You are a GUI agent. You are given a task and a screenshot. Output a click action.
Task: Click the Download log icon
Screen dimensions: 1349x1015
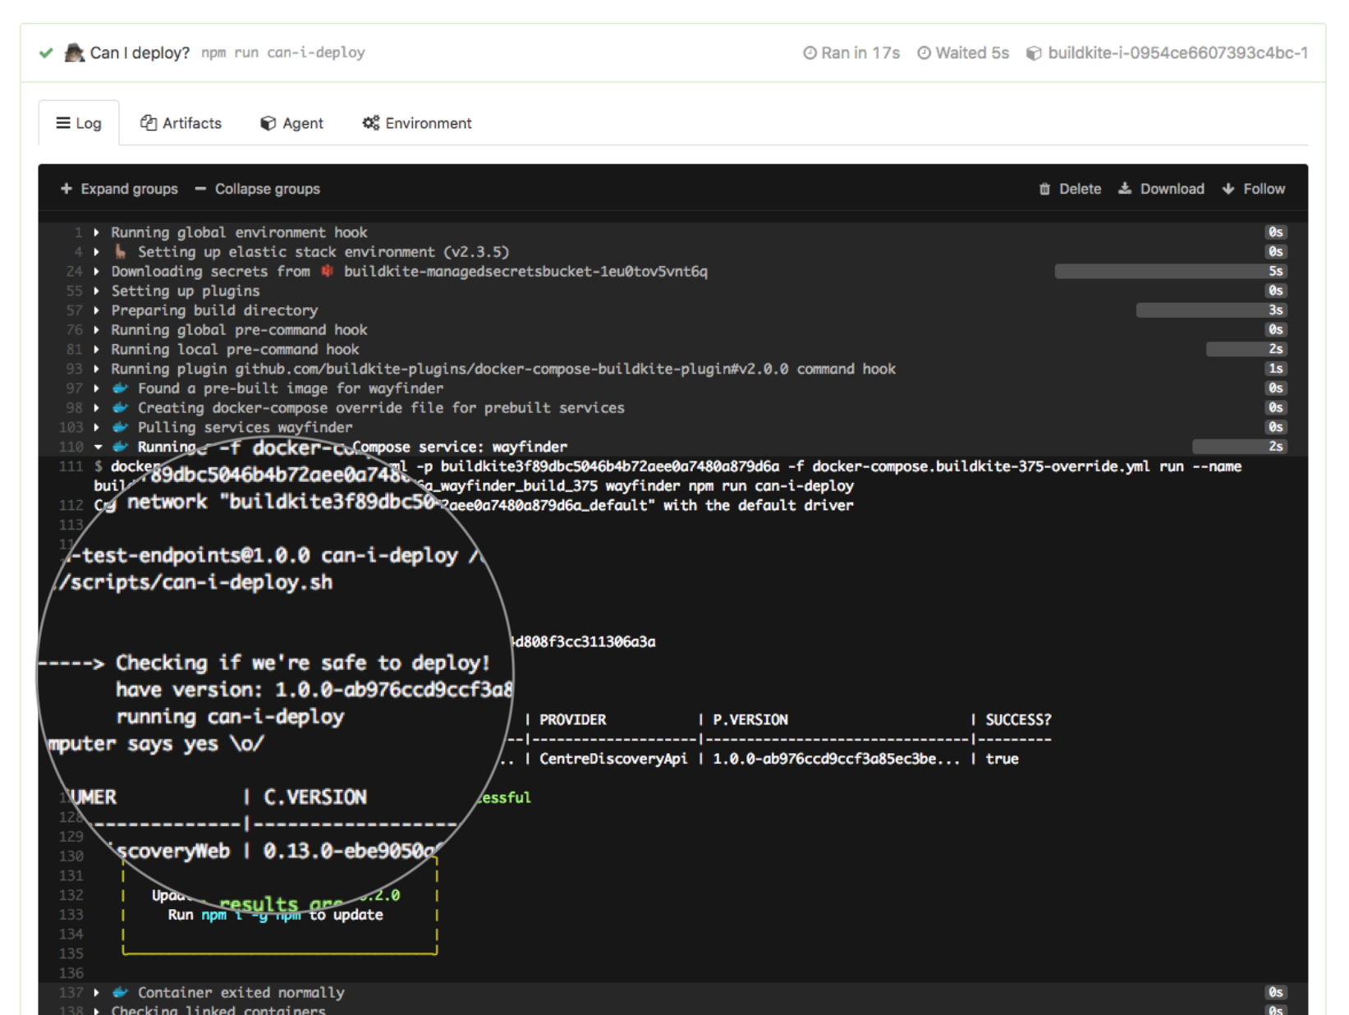coord(1125,189)
